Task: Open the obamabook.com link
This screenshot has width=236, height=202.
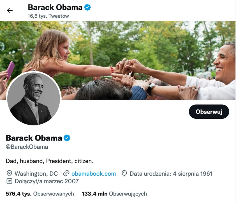Action: (94, 174)
